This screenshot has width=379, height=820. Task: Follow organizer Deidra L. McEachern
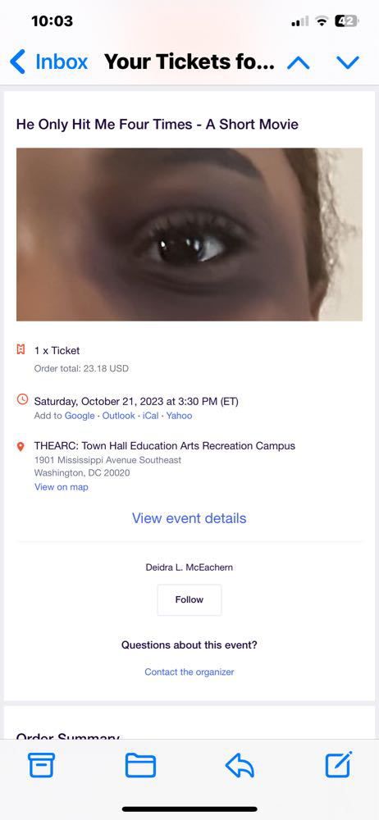click(189, 600)
